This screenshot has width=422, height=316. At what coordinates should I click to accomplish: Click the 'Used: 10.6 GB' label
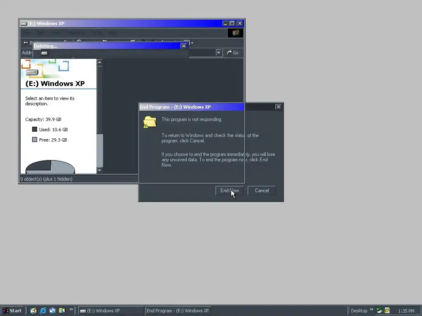(x=53, y=130)
